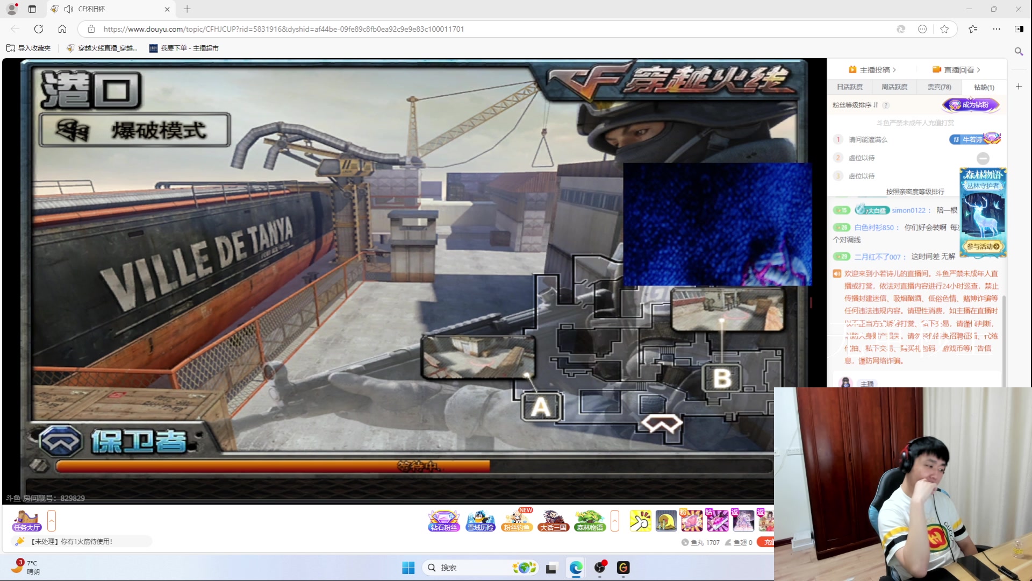Select the first 返 gift icon
The image size is (1032, 581).
[743, 520]
